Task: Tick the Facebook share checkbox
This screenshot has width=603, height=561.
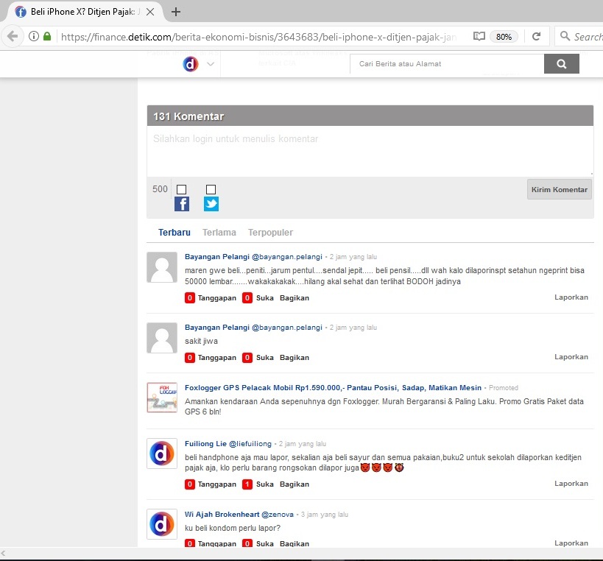Action: 182,190
